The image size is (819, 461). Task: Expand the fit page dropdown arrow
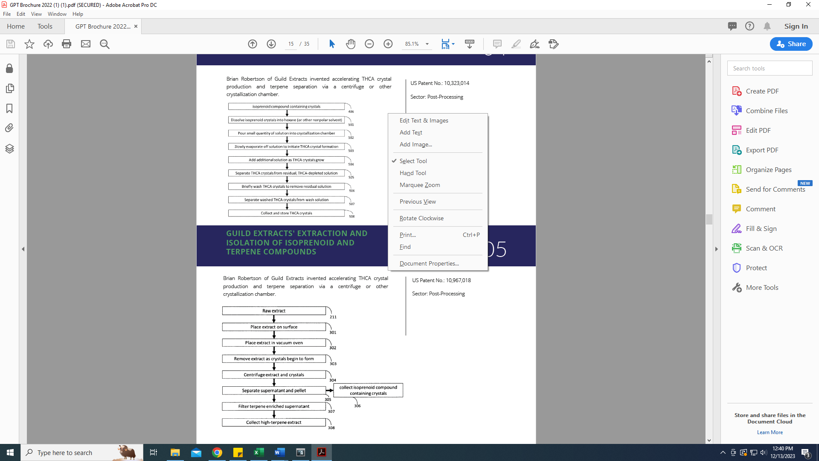tap(453, 44)
